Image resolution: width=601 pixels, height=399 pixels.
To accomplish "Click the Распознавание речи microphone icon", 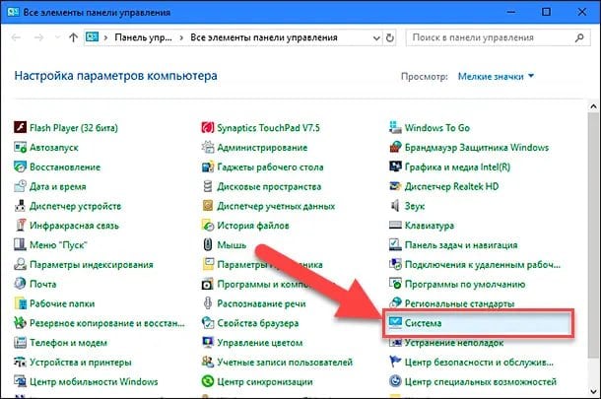I will click(x=207, y=303).
